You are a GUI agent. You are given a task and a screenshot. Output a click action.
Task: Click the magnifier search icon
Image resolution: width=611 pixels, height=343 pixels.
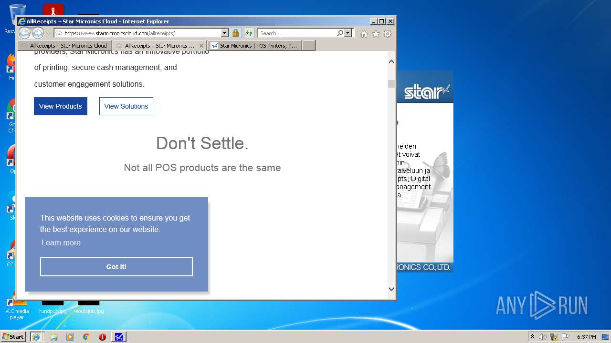click(x=340, y=33)
